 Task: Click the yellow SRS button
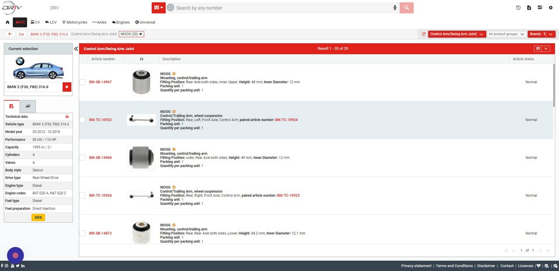38,217
